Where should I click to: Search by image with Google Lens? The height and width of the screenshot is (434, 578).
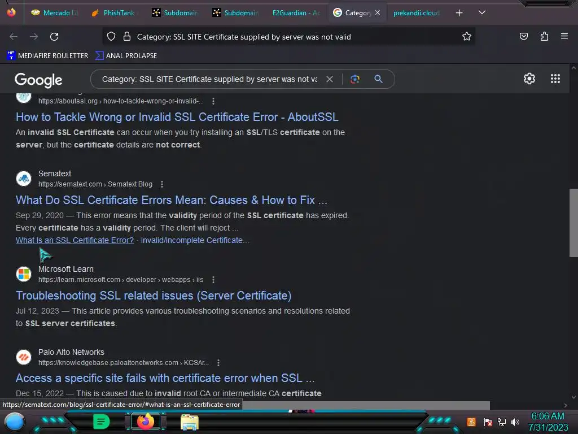tap(354, 79)
